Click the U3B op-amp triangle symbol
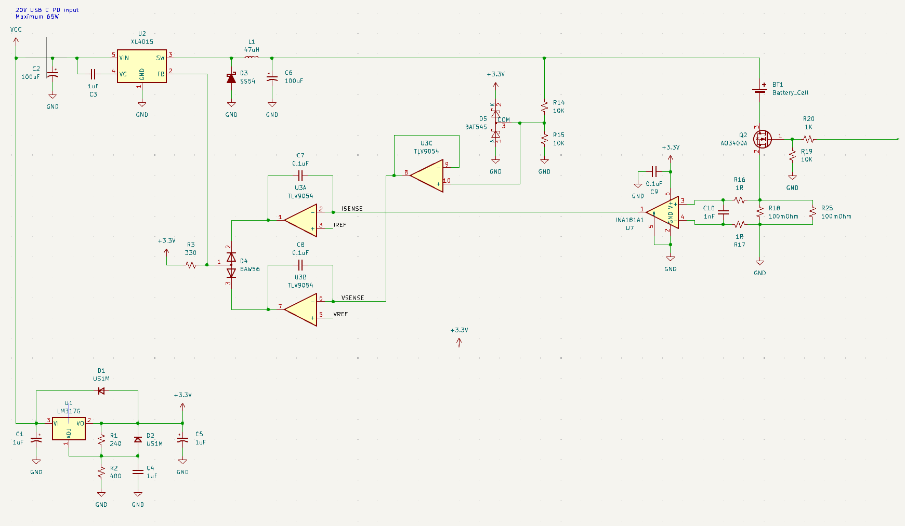Image resolution: width=905 pixels, height=526 pixels. tap(301, 309)
